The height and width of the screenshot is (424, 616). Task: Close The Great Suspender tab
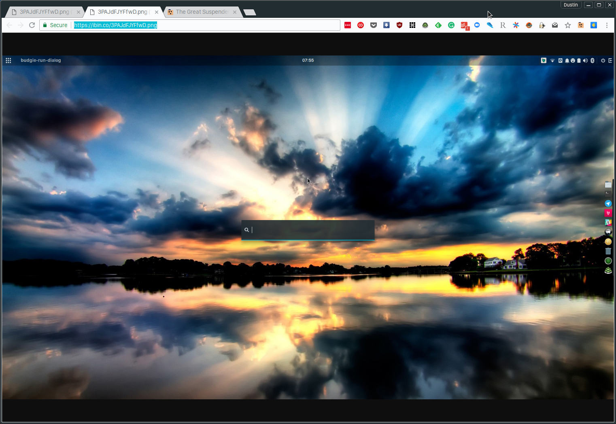[x=235, y=12]
